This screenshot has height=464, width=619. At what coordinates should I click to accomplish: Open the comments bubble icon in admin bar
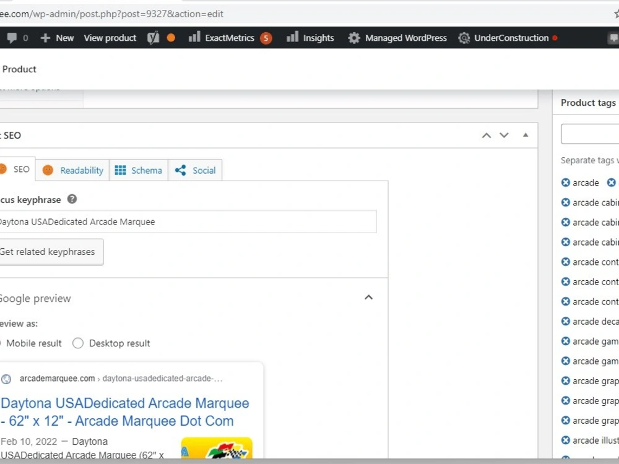pyautogui.click(x=12, y=38)
